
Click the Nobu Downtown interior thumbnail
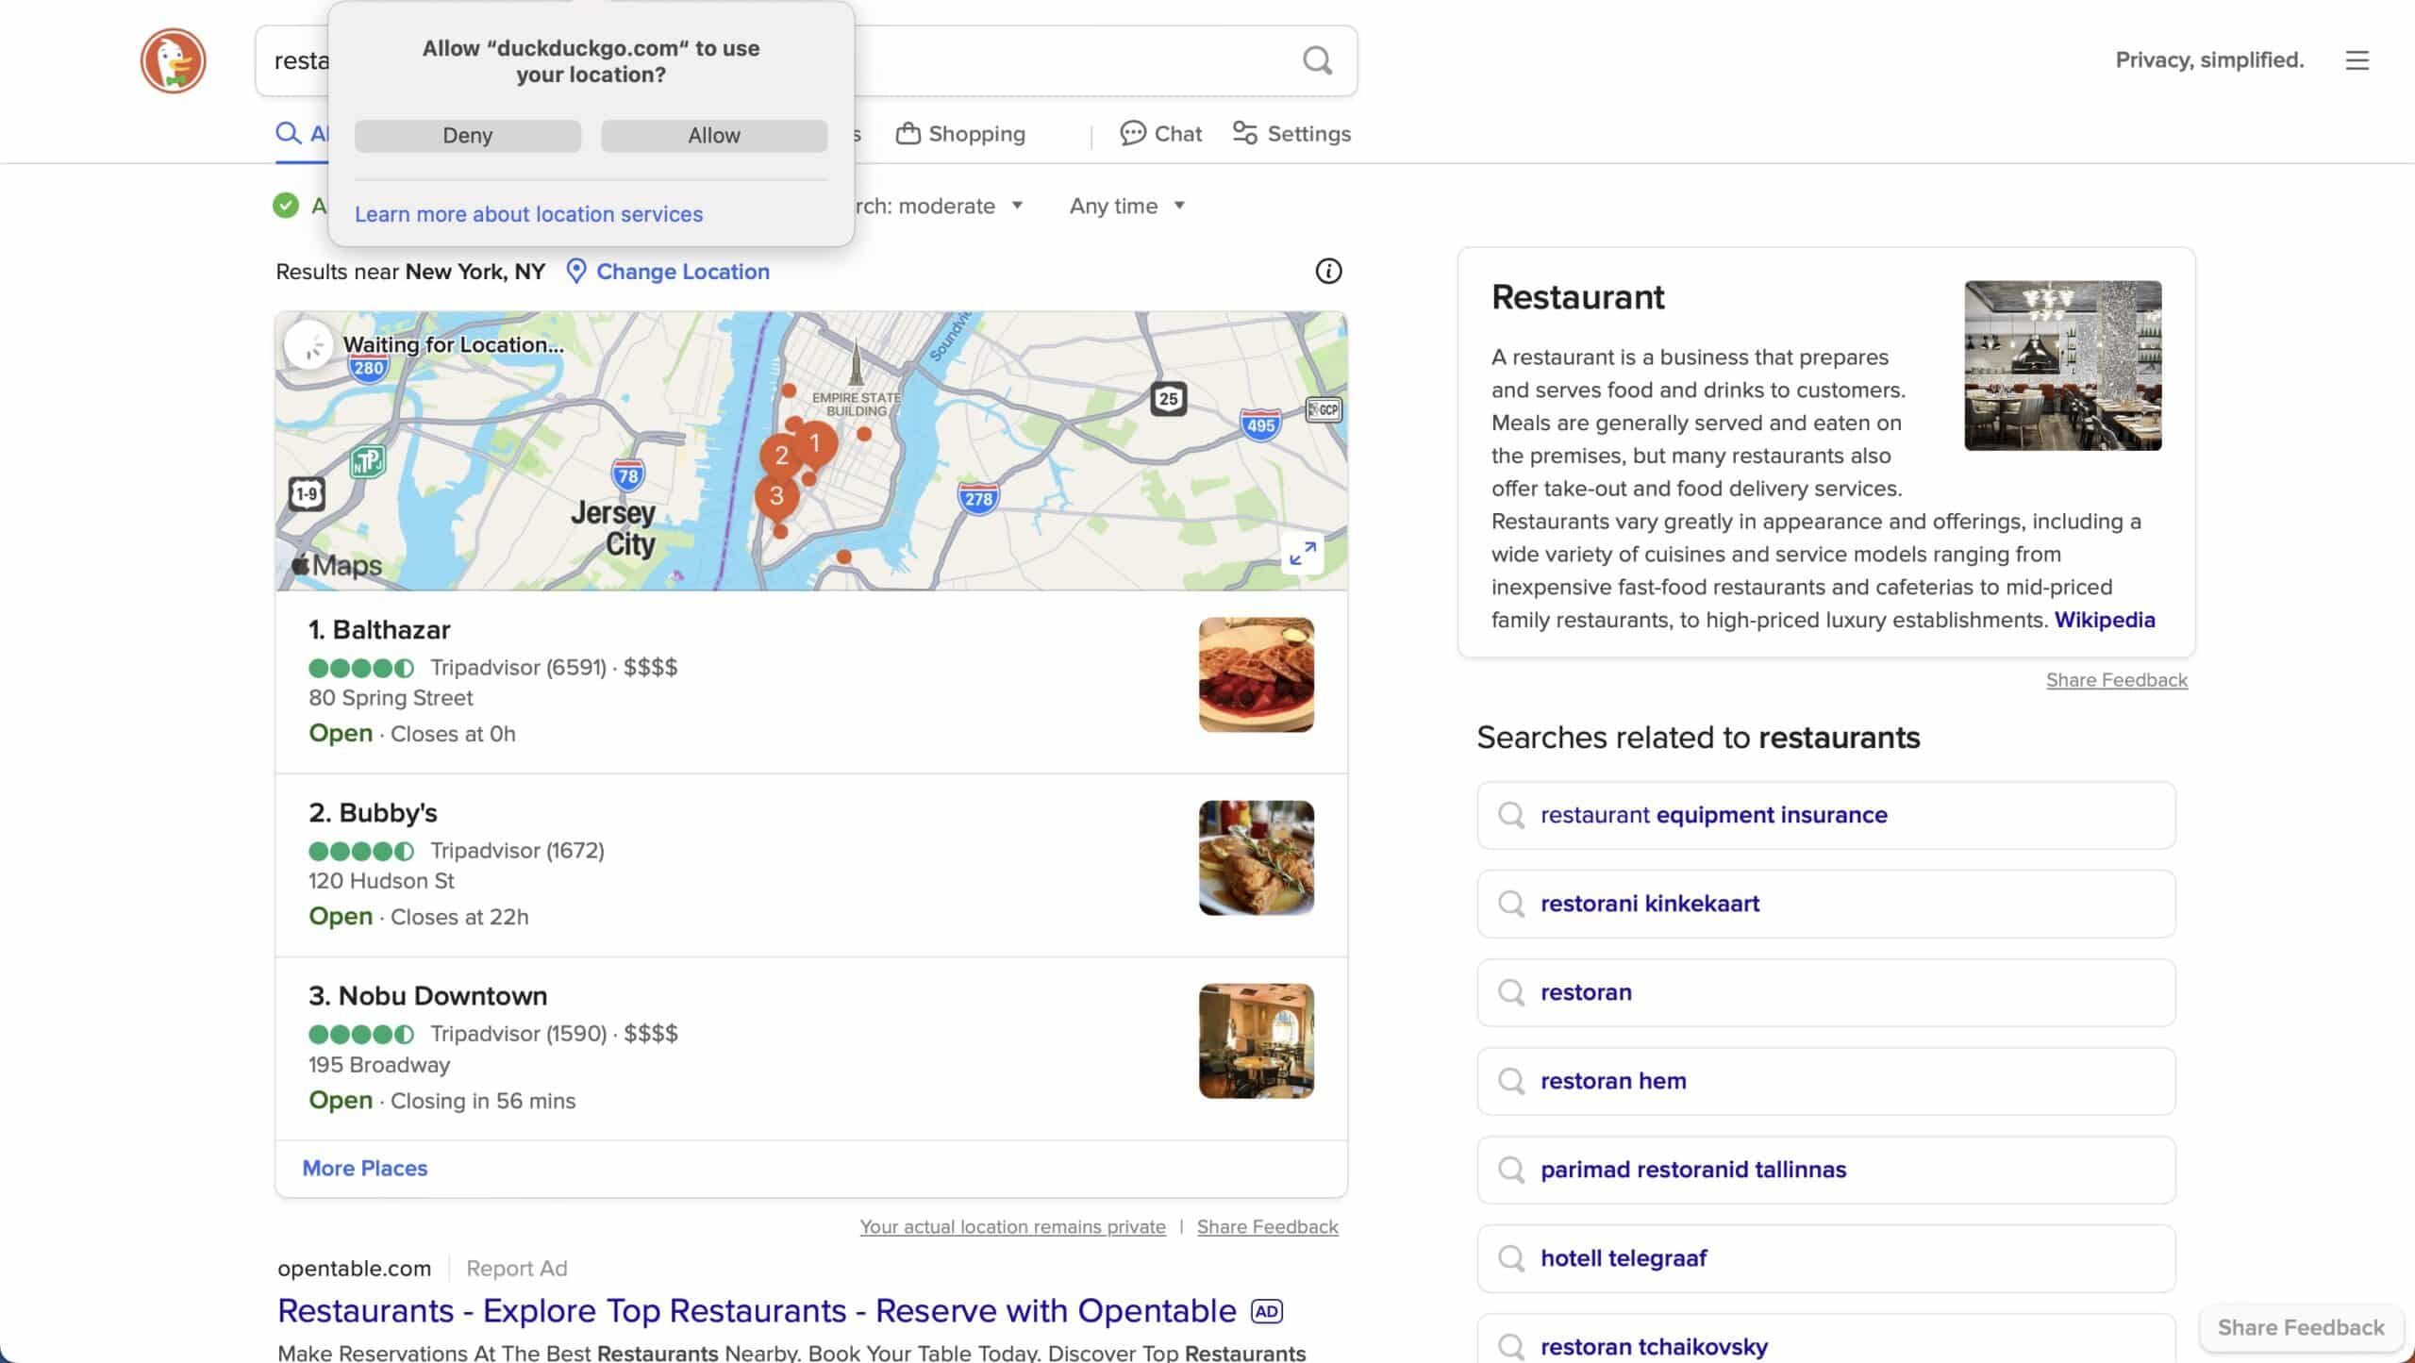click(x=1256, y=1040)
